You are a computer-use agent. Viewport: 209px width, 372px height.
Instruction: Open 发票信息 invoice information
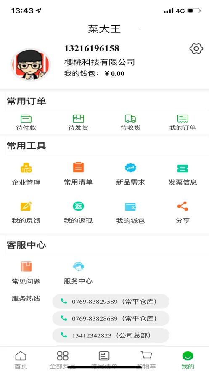coord(183,168)
